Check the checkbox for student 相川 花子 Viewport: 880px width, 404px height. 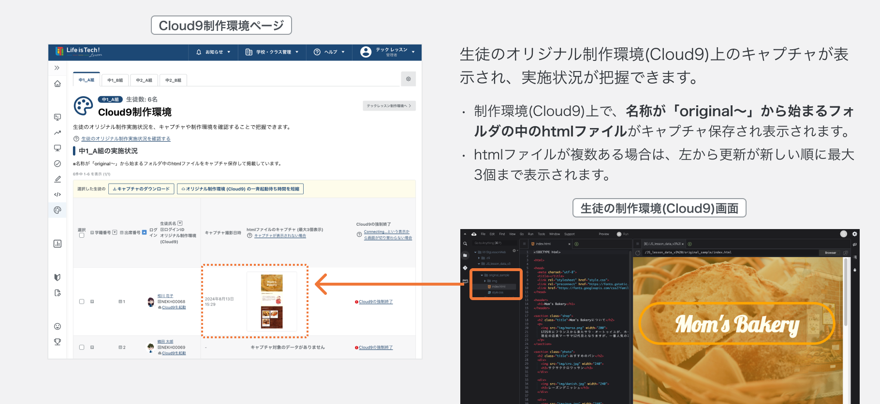point(82,302)
